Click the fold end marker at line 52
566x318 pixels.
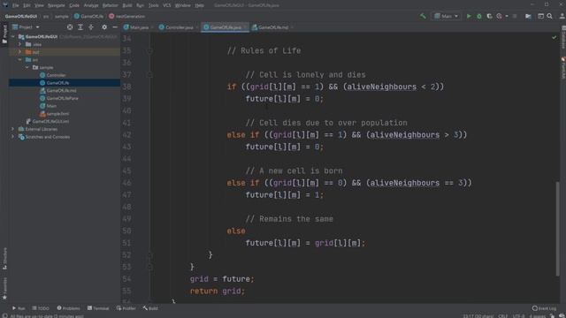tap(149, 255)
